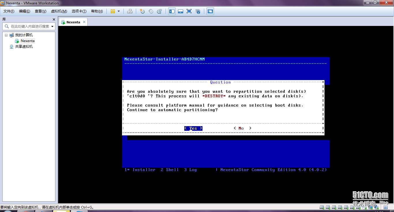394x212 pixels.
Task: Click the Ctrl+G input hint in status bar
Action: point(47,207)
